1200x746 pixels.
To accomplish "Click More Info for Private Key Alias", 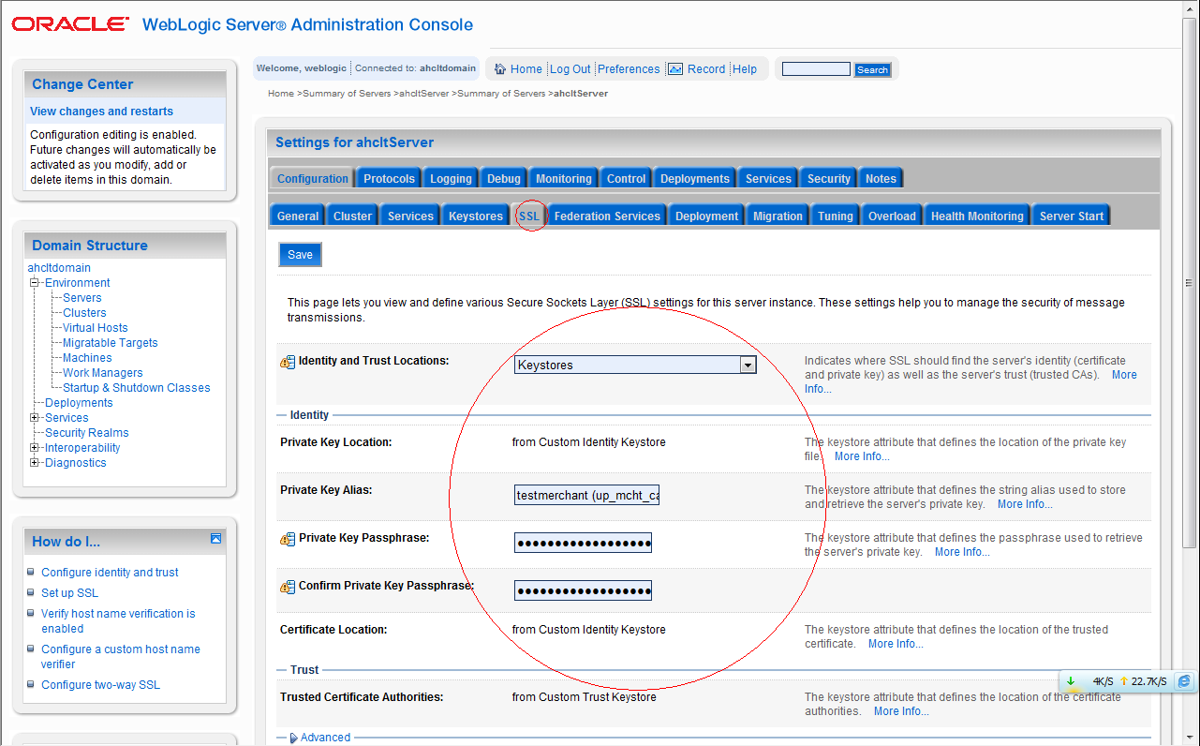I will 1025,504.
